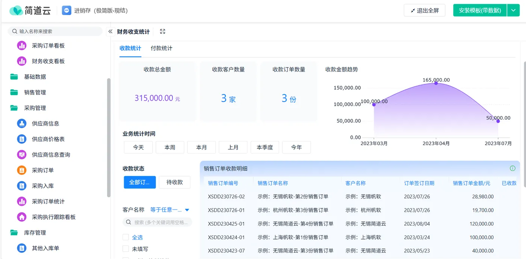Click the 采购管理 folder icon

[x=14, y=108]
